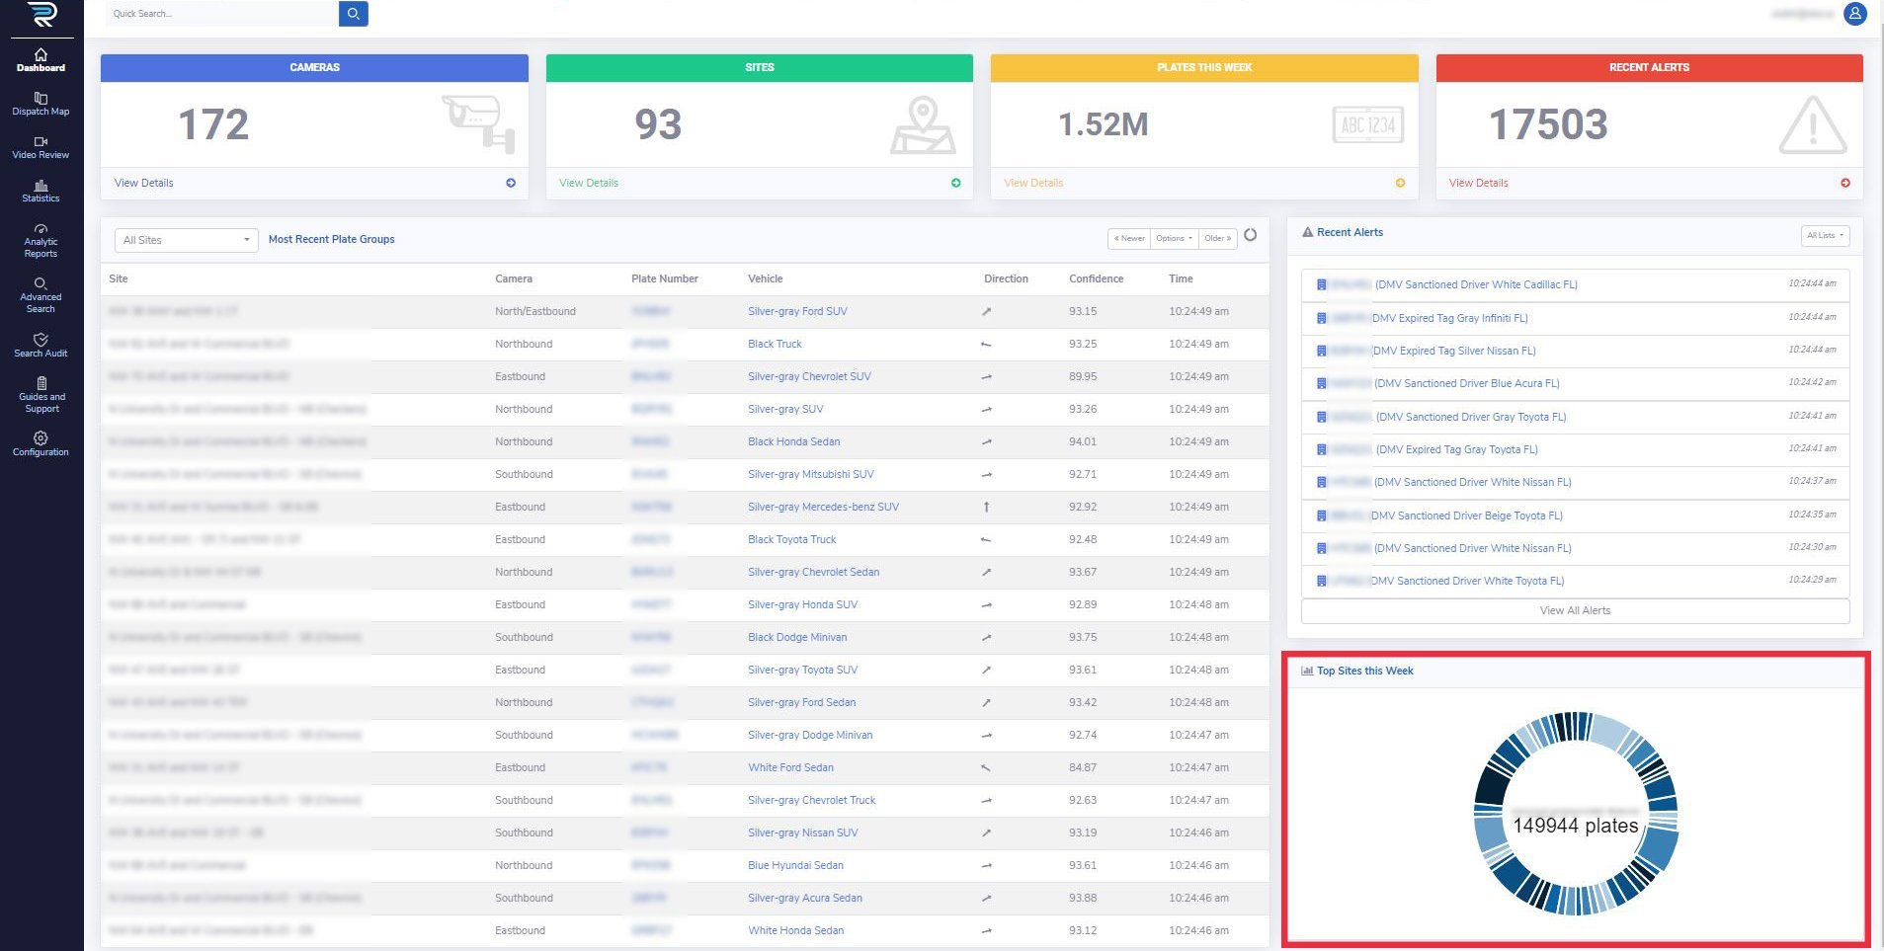Refresh the plate groups list
This screenshot has height=951, width=1884.
1250,235
